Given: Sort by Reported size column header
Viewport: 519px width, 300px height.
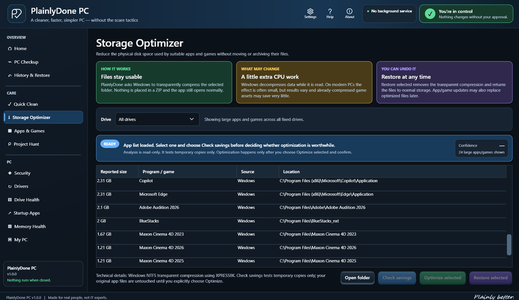Looking at the screenshot, I should pos(117,171).
